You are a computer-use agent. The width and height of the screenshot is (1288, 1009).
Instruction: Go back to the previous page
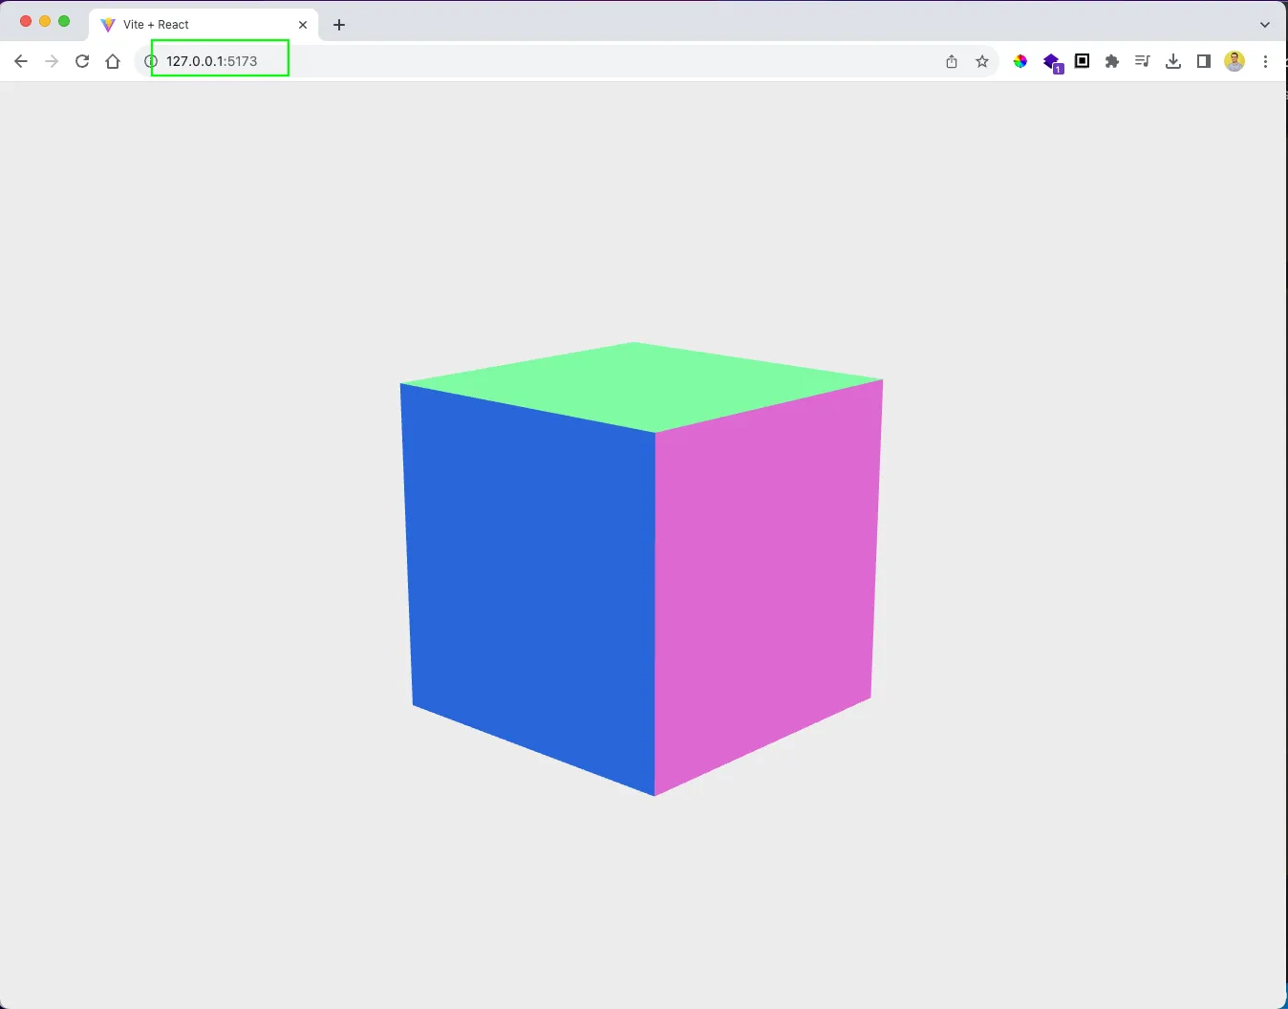click(21, 61)
